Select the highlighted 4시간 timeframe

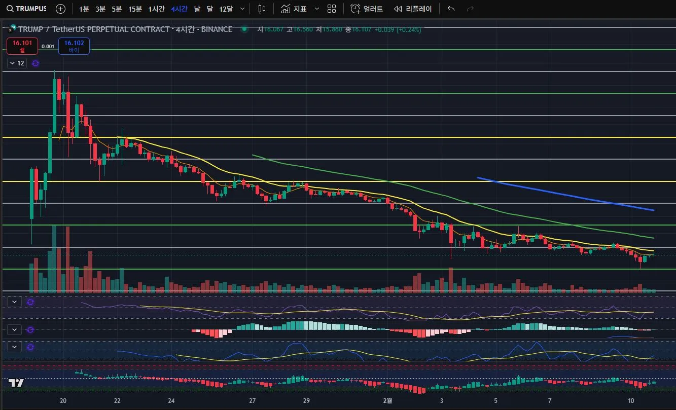coord(179,9)
